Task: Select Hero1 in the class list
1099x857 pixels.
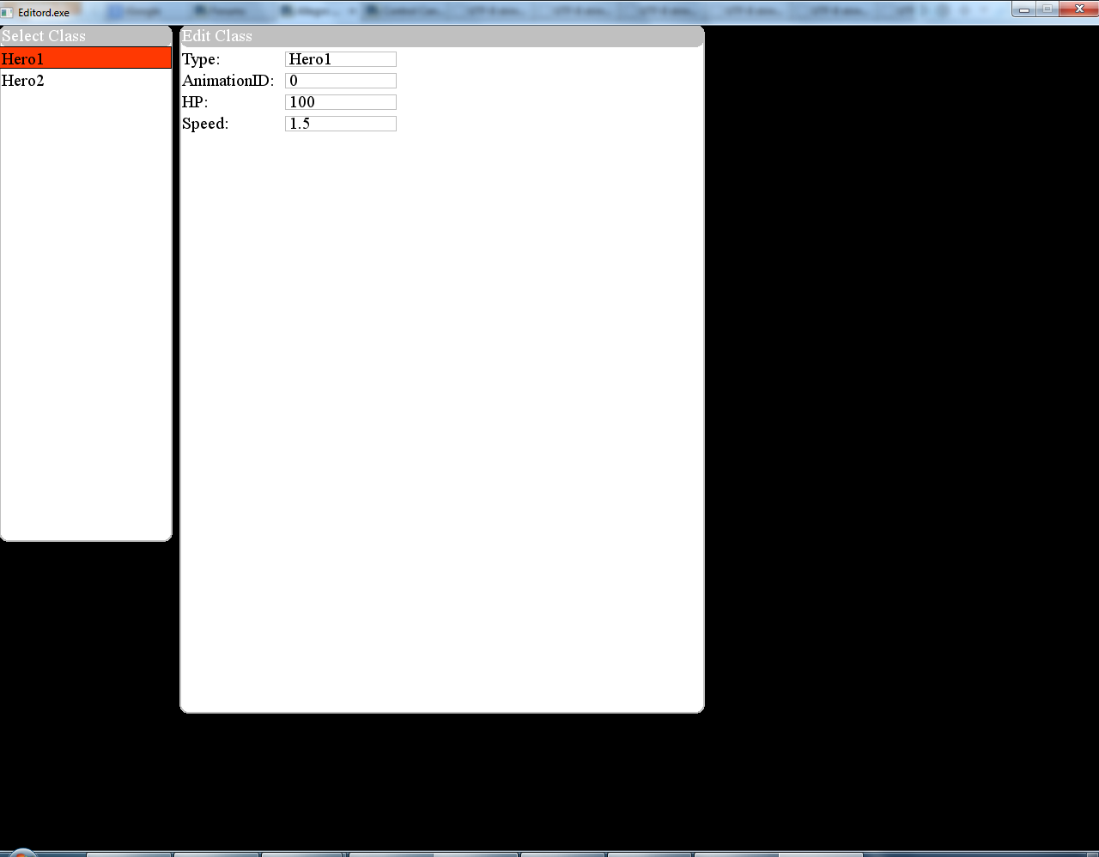Action: 86,58
